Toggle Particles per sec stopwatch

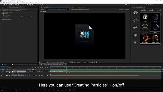(x=4, y=15)
